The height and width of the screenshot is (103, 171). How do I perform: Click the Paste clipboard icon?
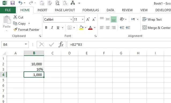coord(7,20)
